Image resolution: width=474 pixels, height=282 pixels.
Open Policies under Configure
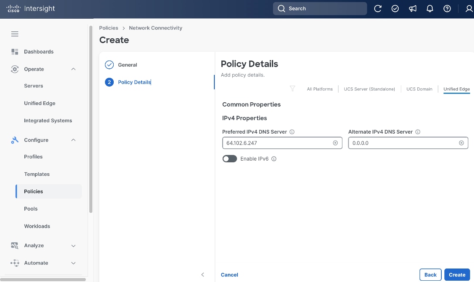click(49, 191)
